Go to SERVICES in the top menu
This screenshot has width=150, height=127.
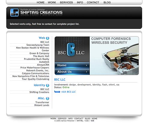coord(66,2)
